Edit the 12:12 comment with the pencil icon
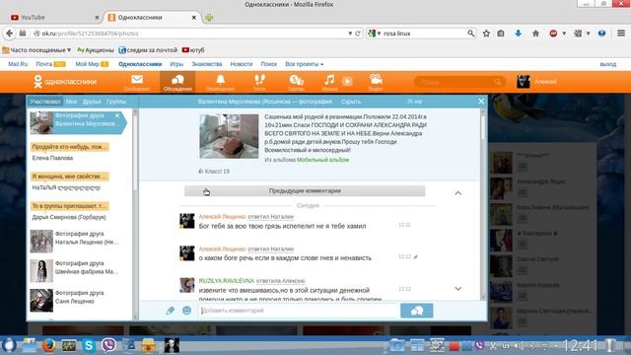Viewport: 631px width, 355px height. pos(416,256)
